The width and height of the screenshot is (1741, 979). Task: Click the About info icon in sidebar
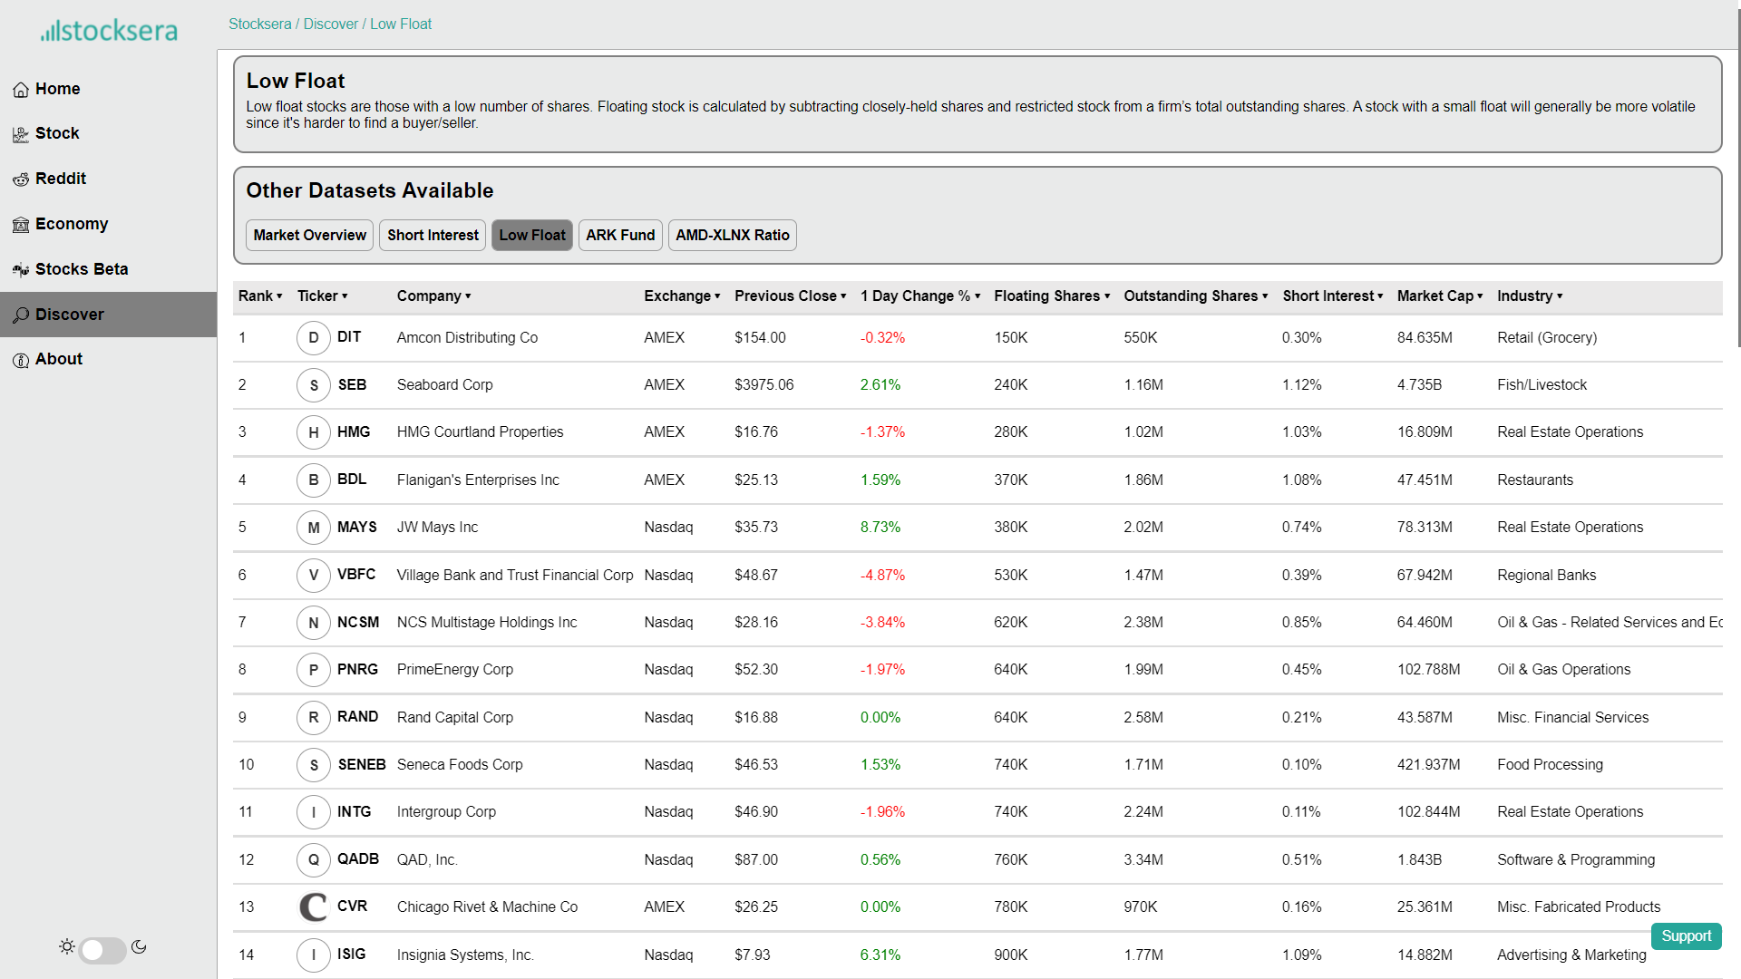pos(21,360)
